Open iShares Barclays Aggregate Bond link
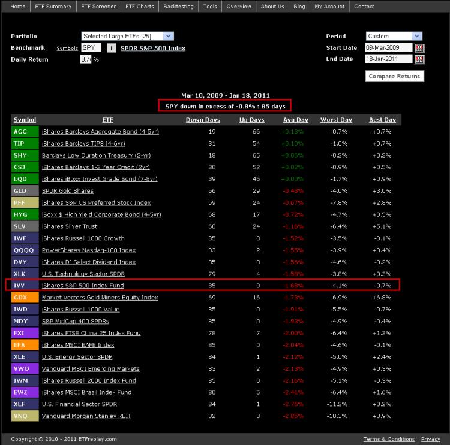The image size is (450, 445). (100, 132)
